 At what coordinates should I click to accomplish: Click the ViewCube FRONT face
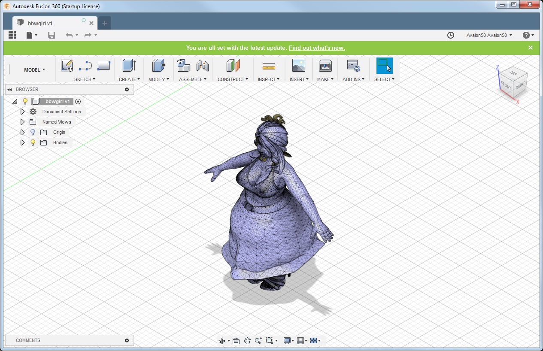coord(507,86)
